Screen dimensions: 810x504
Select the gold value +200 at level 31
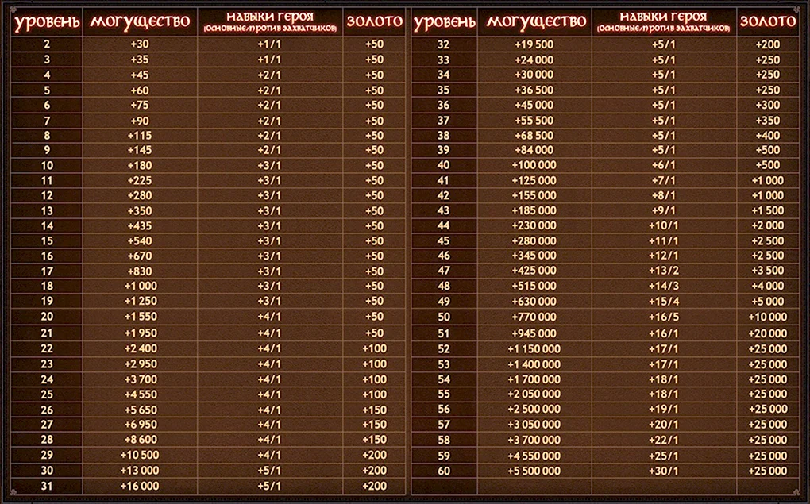click(375, 486)
